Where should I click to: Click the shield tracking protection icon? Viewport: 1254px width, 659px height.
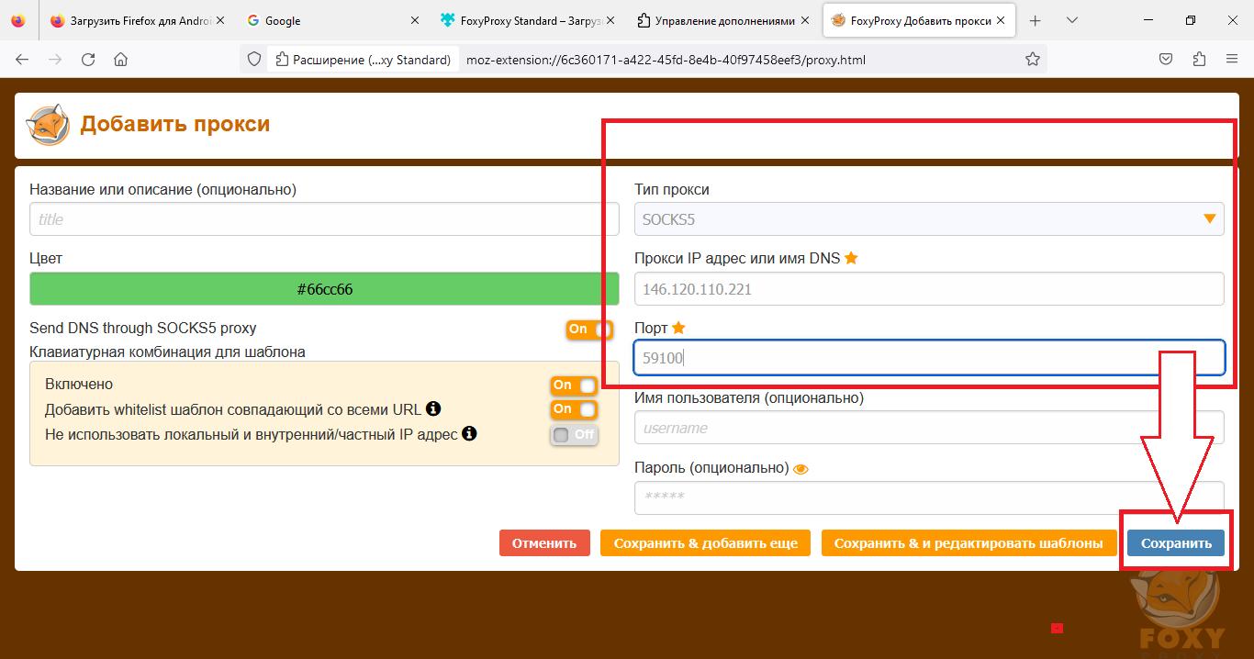(255, 60)
